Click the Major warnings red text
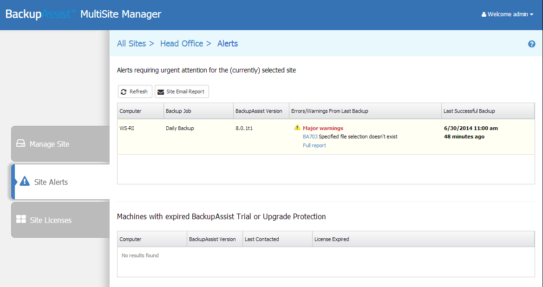 [x=323, y=128]
